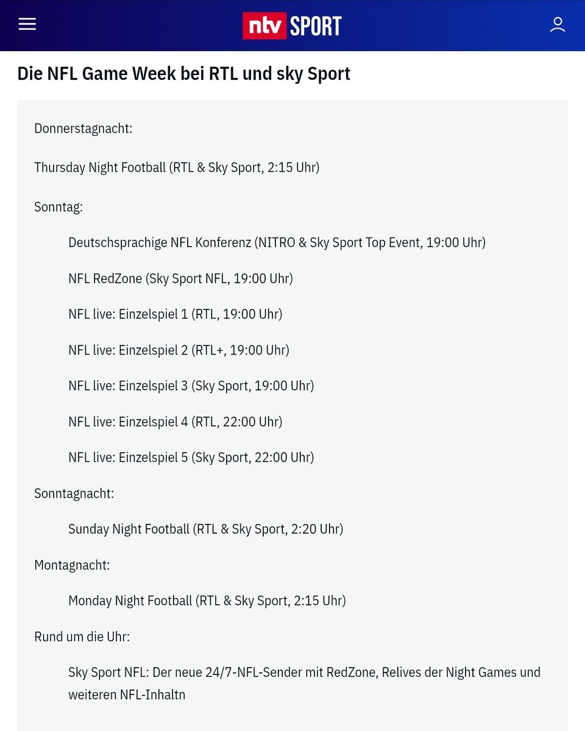Click the heading Die NFL Game Week
Screen dimensions: 585x731
[183, 74]
